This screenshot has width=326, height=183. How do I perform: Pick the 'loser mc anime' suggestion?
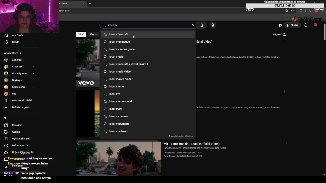point(148,116)
